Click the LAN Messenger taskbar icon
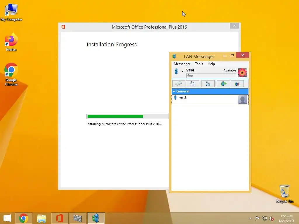 coord(96,218)
